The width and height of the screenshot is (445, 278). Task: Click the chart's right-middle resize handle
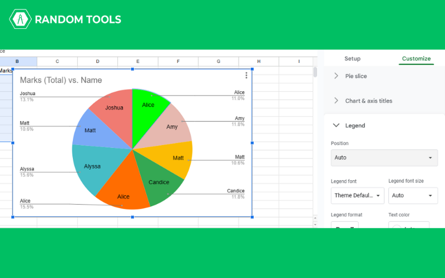252,143
